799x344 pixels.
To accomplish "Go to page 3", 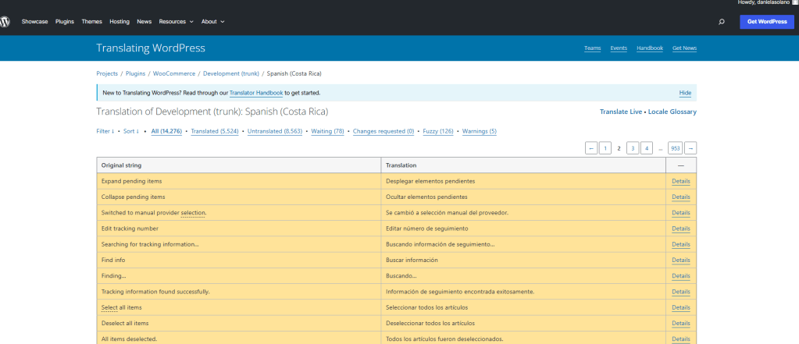I will click(633, 147).
